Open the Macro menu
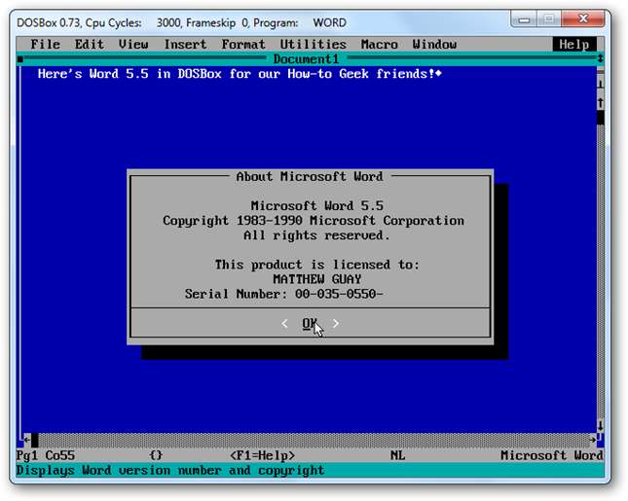The height and width of the screenshot is (501, 628). pos(380,44)
